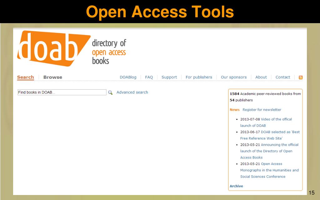
Task: Click the Open Access Tools slide title
Action: (160, 12)
